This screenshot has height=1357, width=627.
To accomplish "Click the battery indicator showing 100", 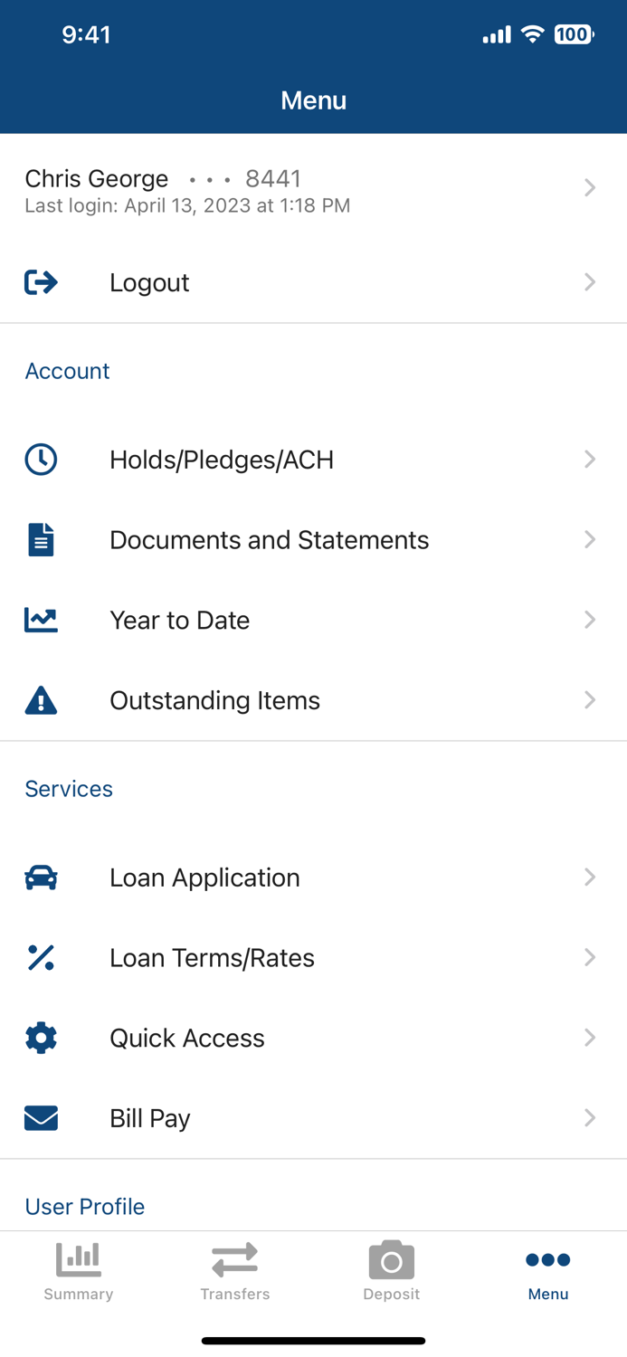I will tap(574, 34).
